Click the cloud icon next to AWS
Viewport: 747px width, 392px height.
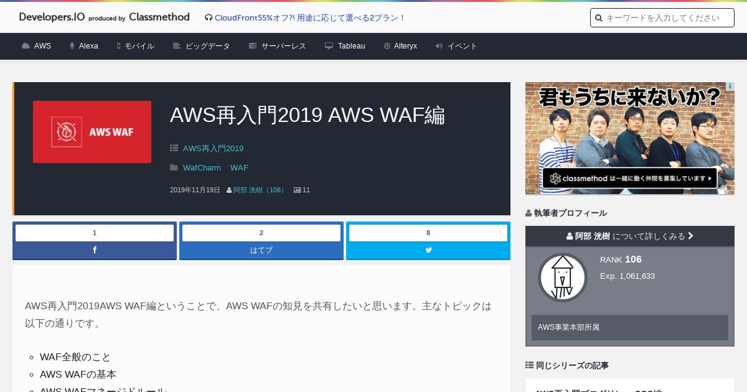point(26,46)
